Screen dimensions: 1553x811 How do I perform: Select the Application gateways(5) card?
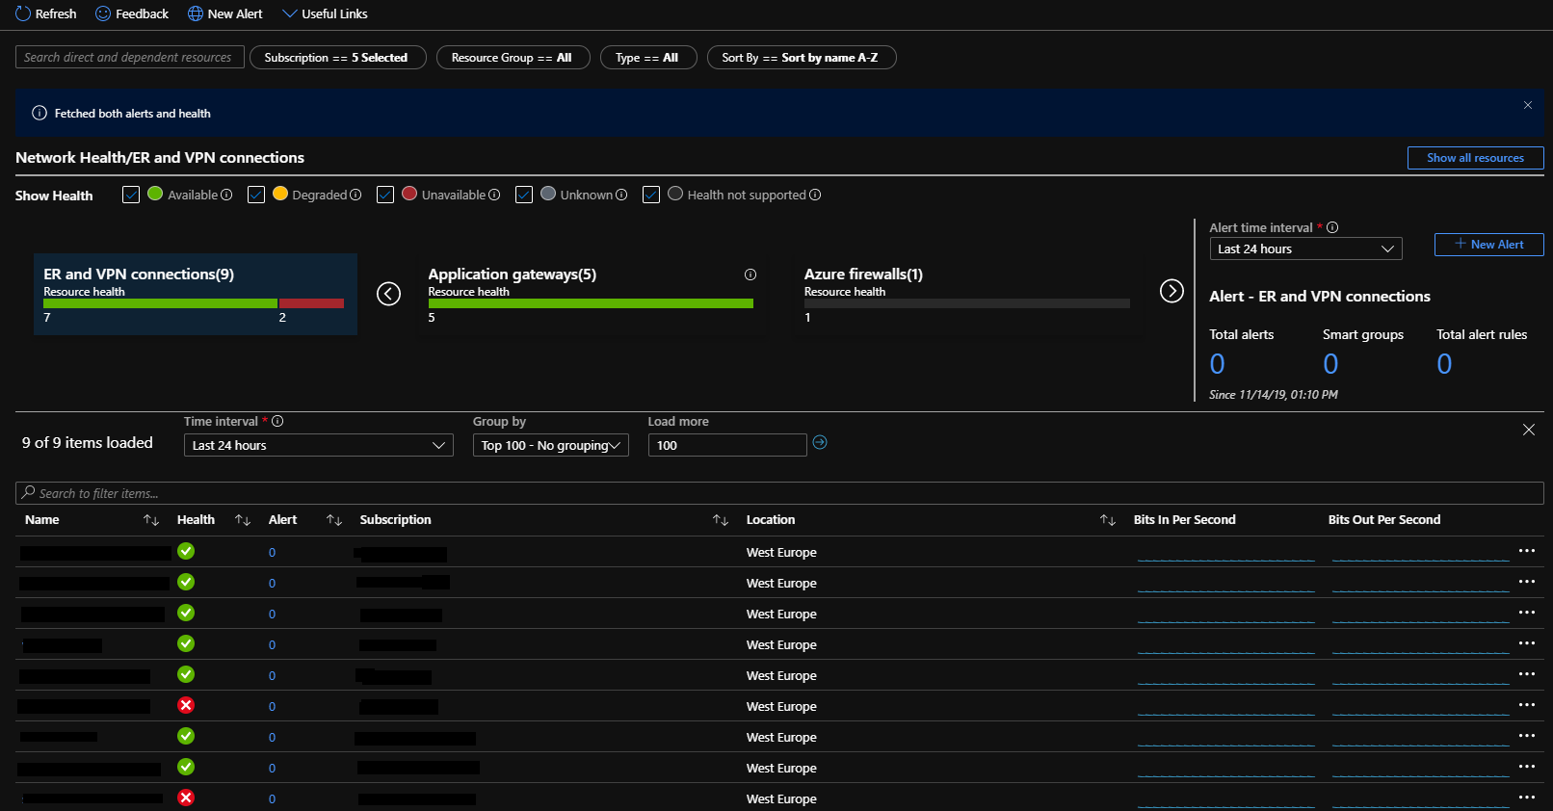[592, 294]
